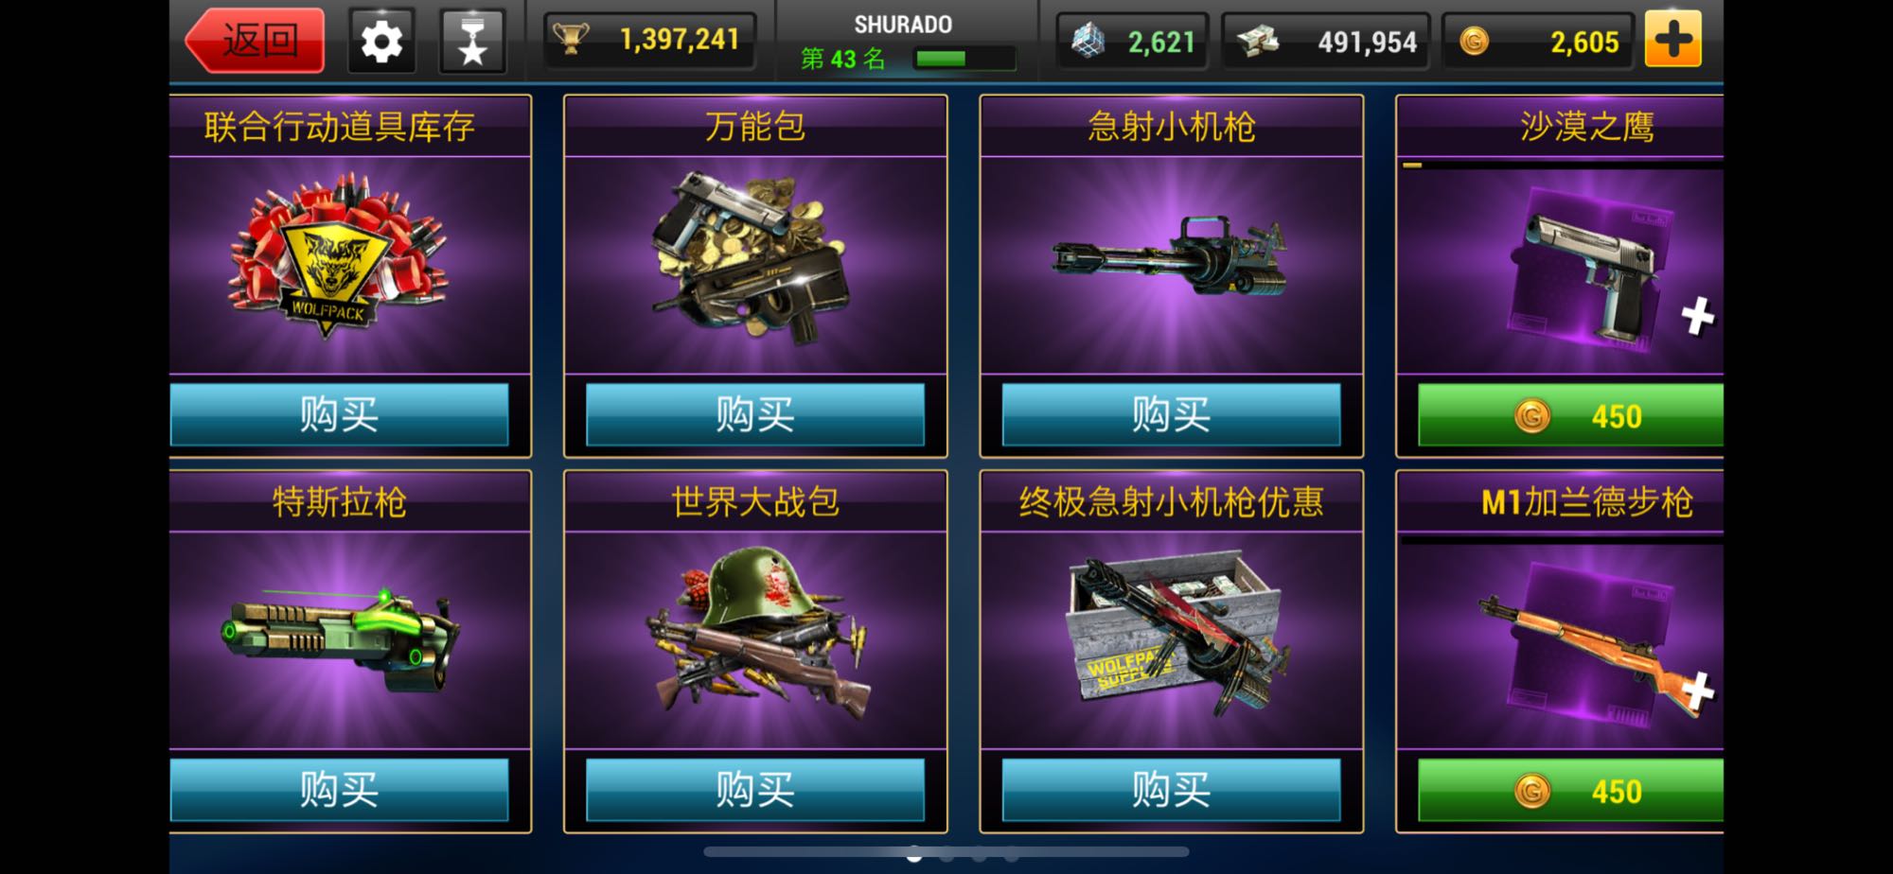Screen dimensions: 1893x874
Task: Jump to second page indicator dot
Action: [x=946, y=856]
